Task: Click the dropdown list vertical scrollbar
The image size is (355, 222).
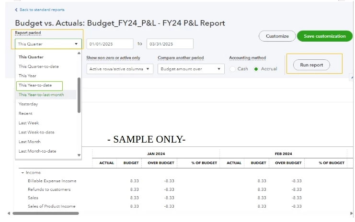Action: pyautogui.click(x=79, y=95)
